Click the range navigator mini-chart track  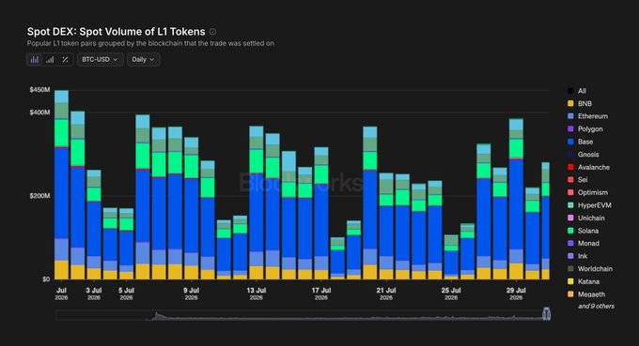click(x=302, y=315)
